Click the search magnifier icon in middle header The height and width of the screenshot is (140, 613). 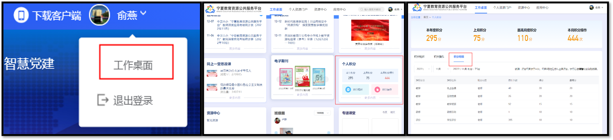(362, 9)
